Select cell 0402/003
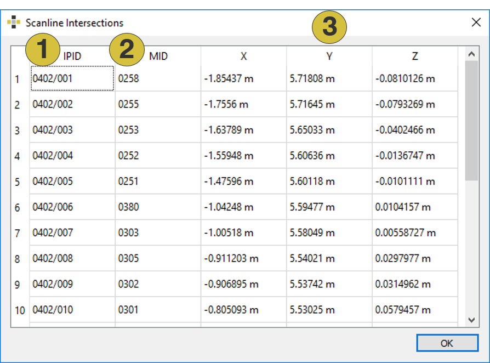The width and height of the screenshot is (490, 363). click(72, 130)
